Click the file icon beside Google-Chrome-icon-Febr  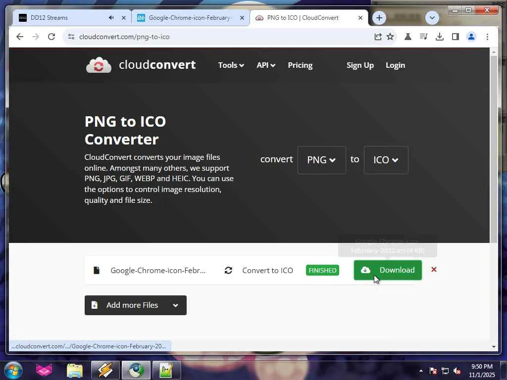point(97,270)
